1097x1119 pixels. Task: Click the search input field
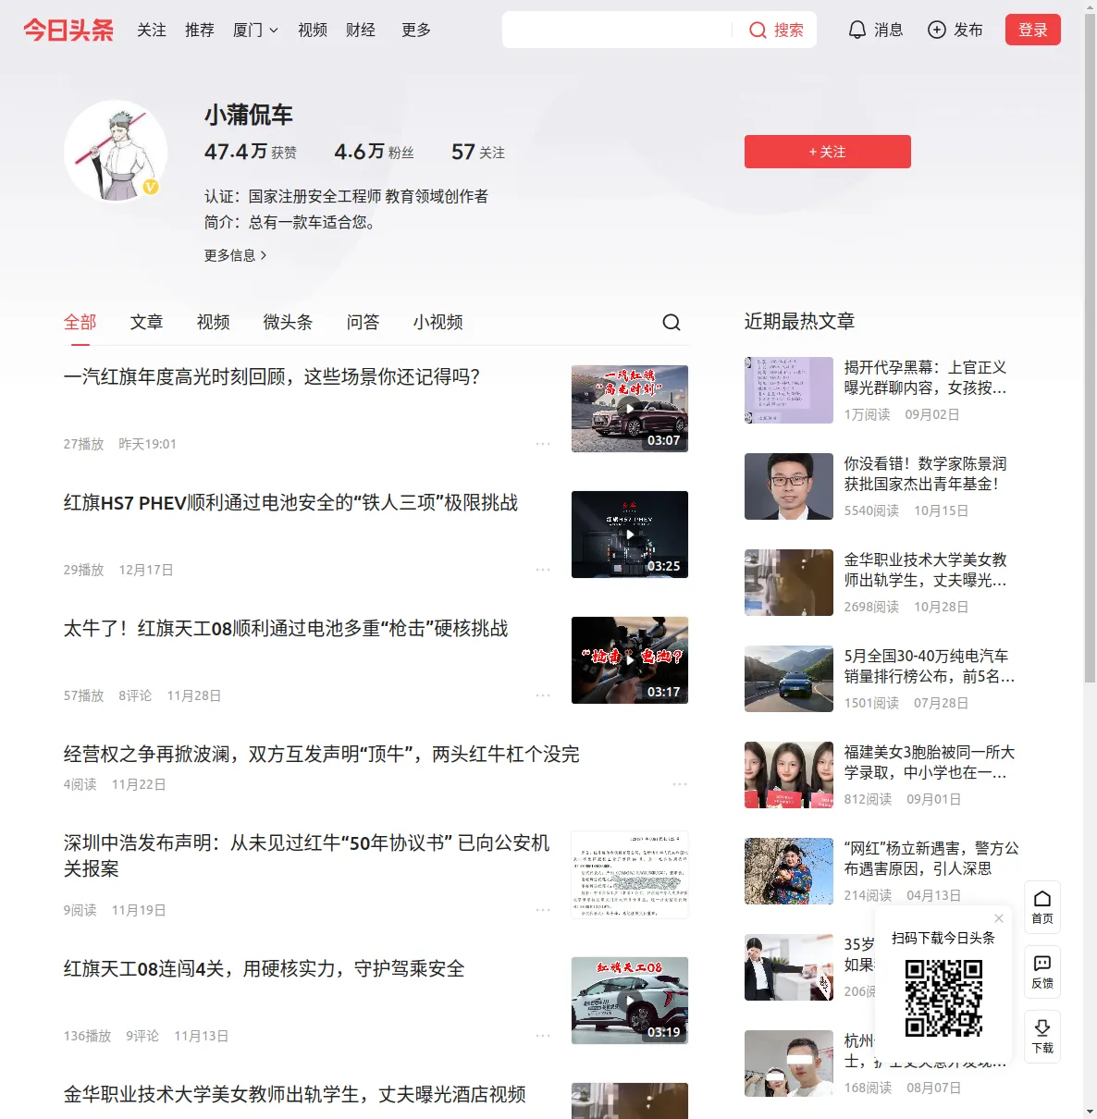coord(618,30)
